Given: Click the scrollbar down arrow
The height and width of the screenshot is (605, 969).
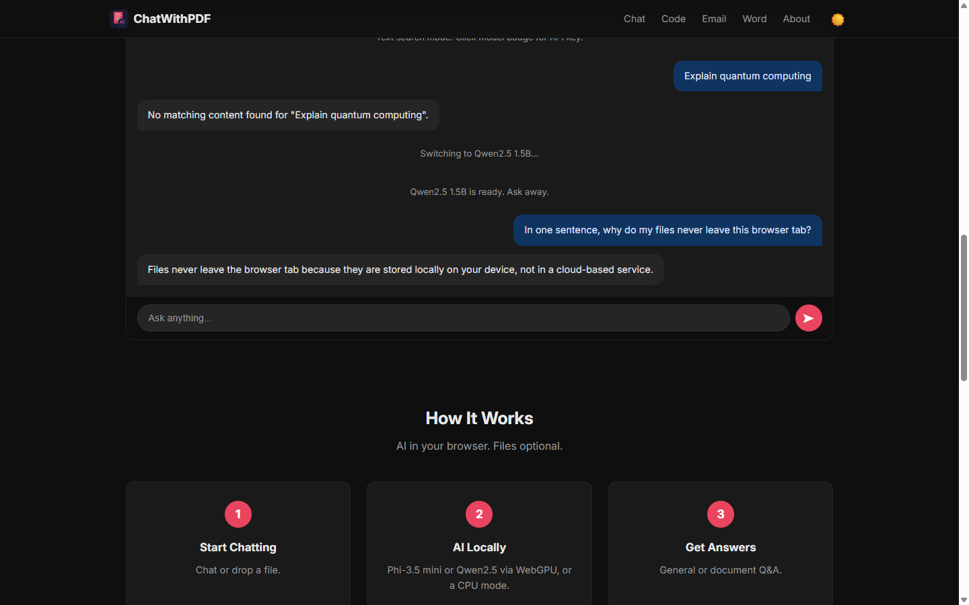Looking at the screenshot, I should pos(964,600).
